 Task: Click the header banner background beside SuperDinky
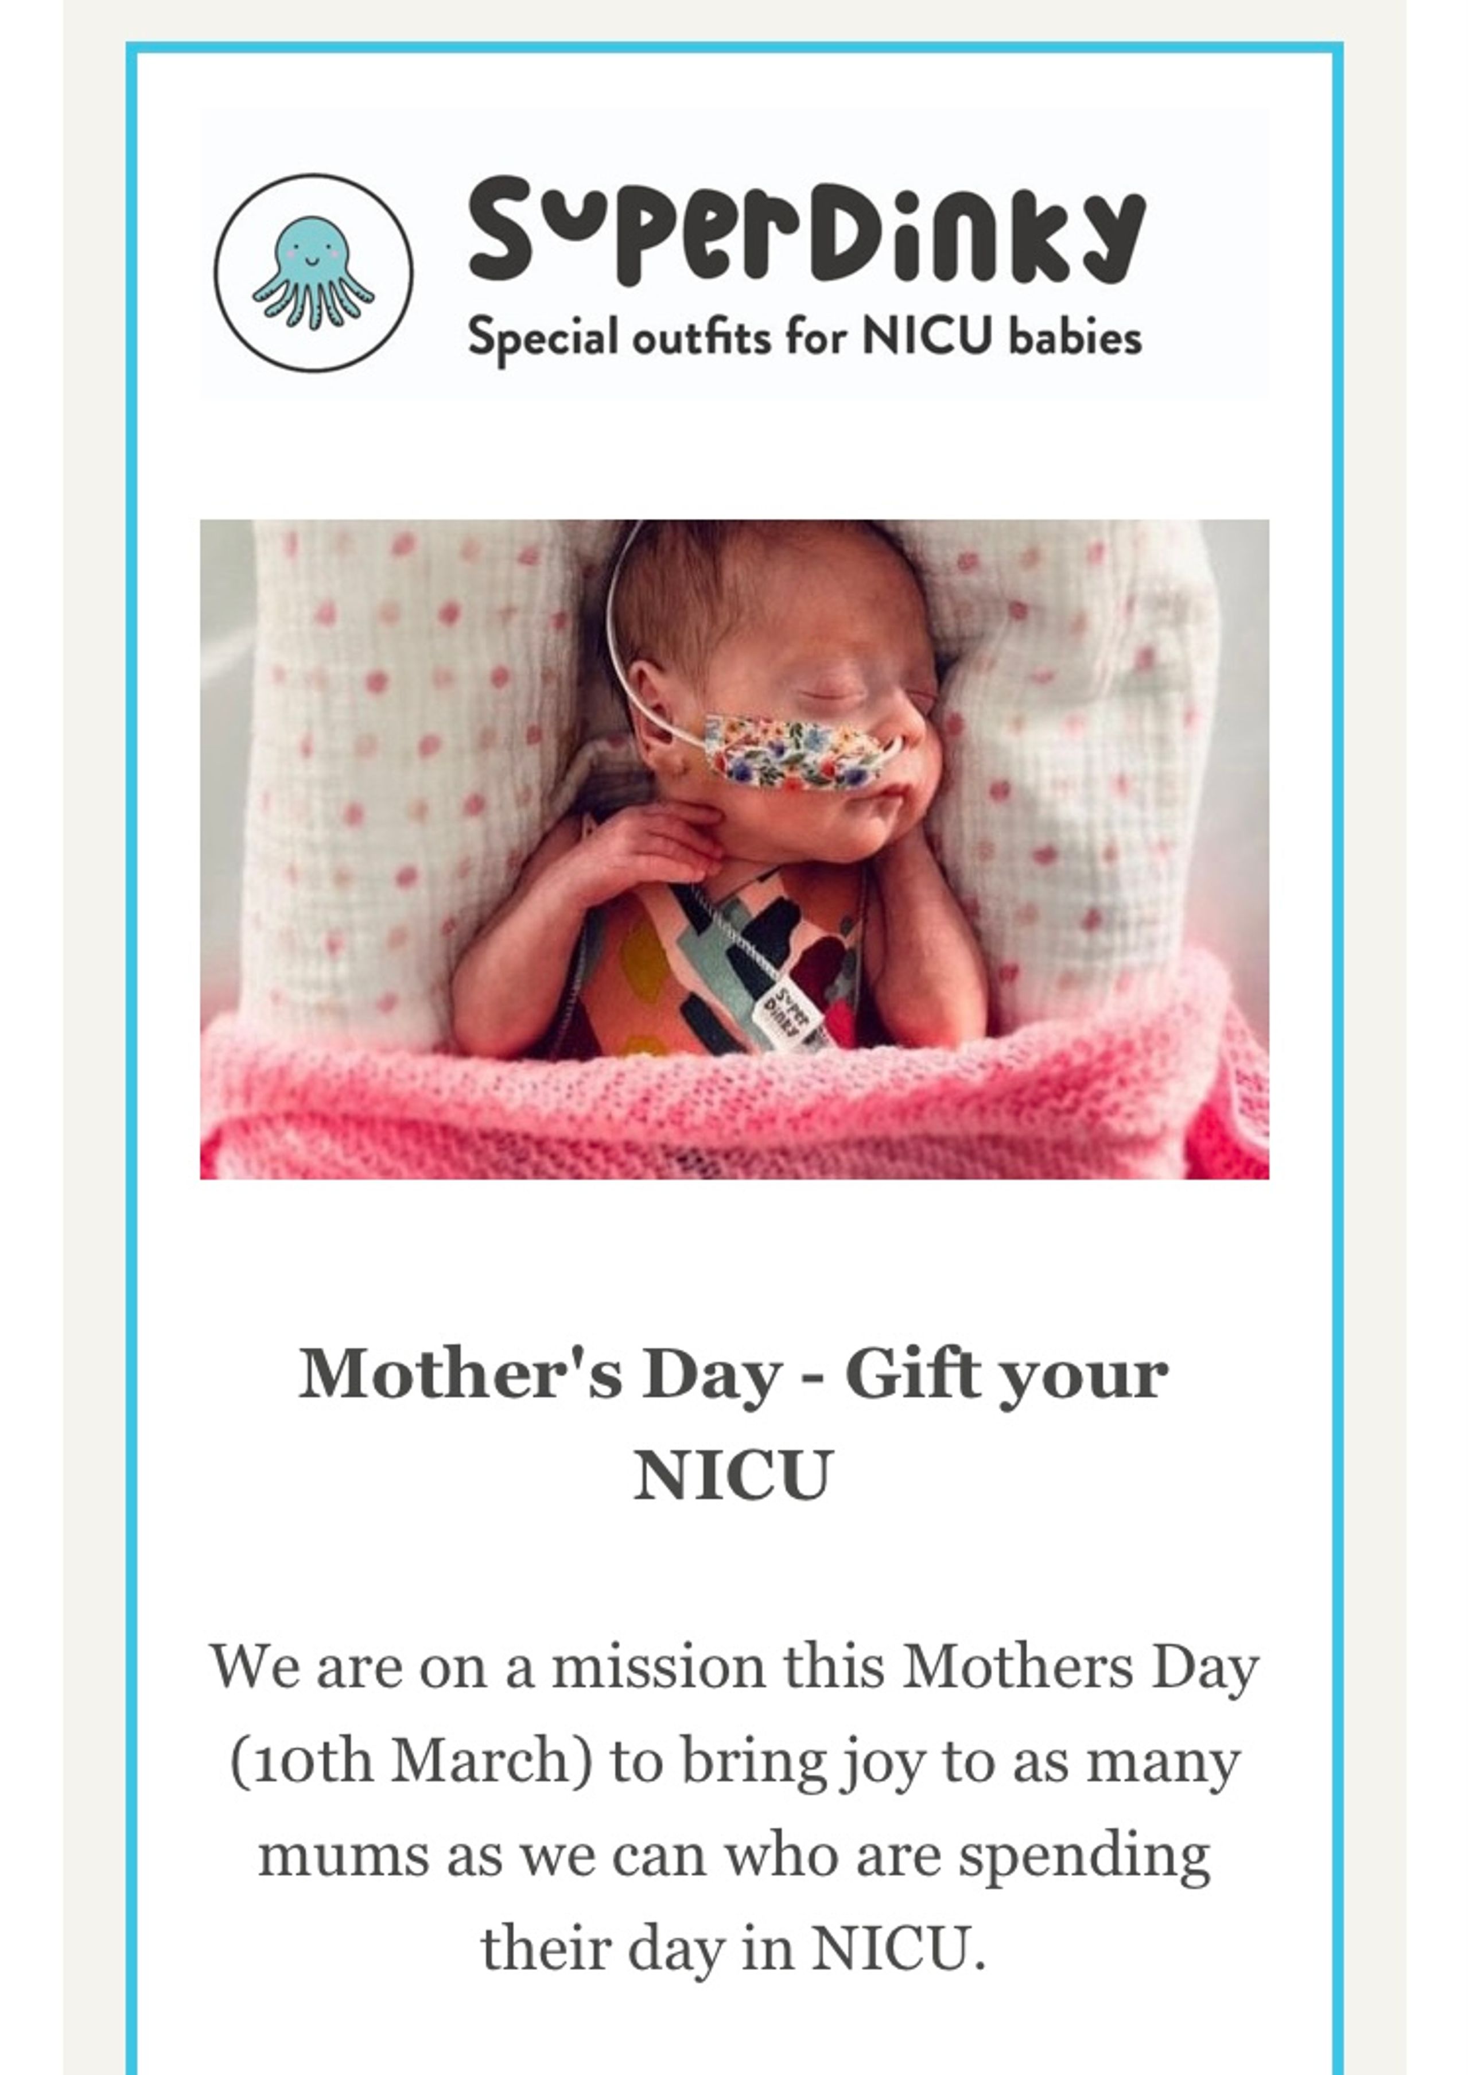(x=1207, y=253)
